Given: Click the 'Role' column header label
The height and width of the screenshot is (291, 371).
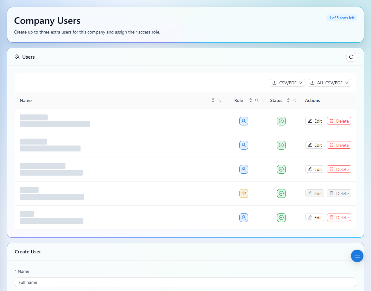Looking at the screenshot, I should pyautogui.click(x=239, y=100).
